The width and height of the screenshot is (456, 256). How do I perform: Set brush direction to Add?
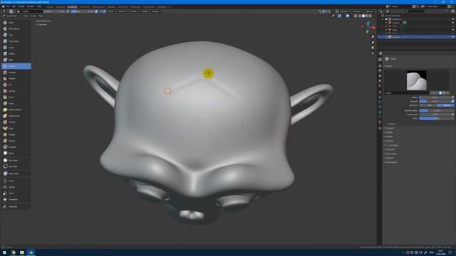[x=428, y=105]
